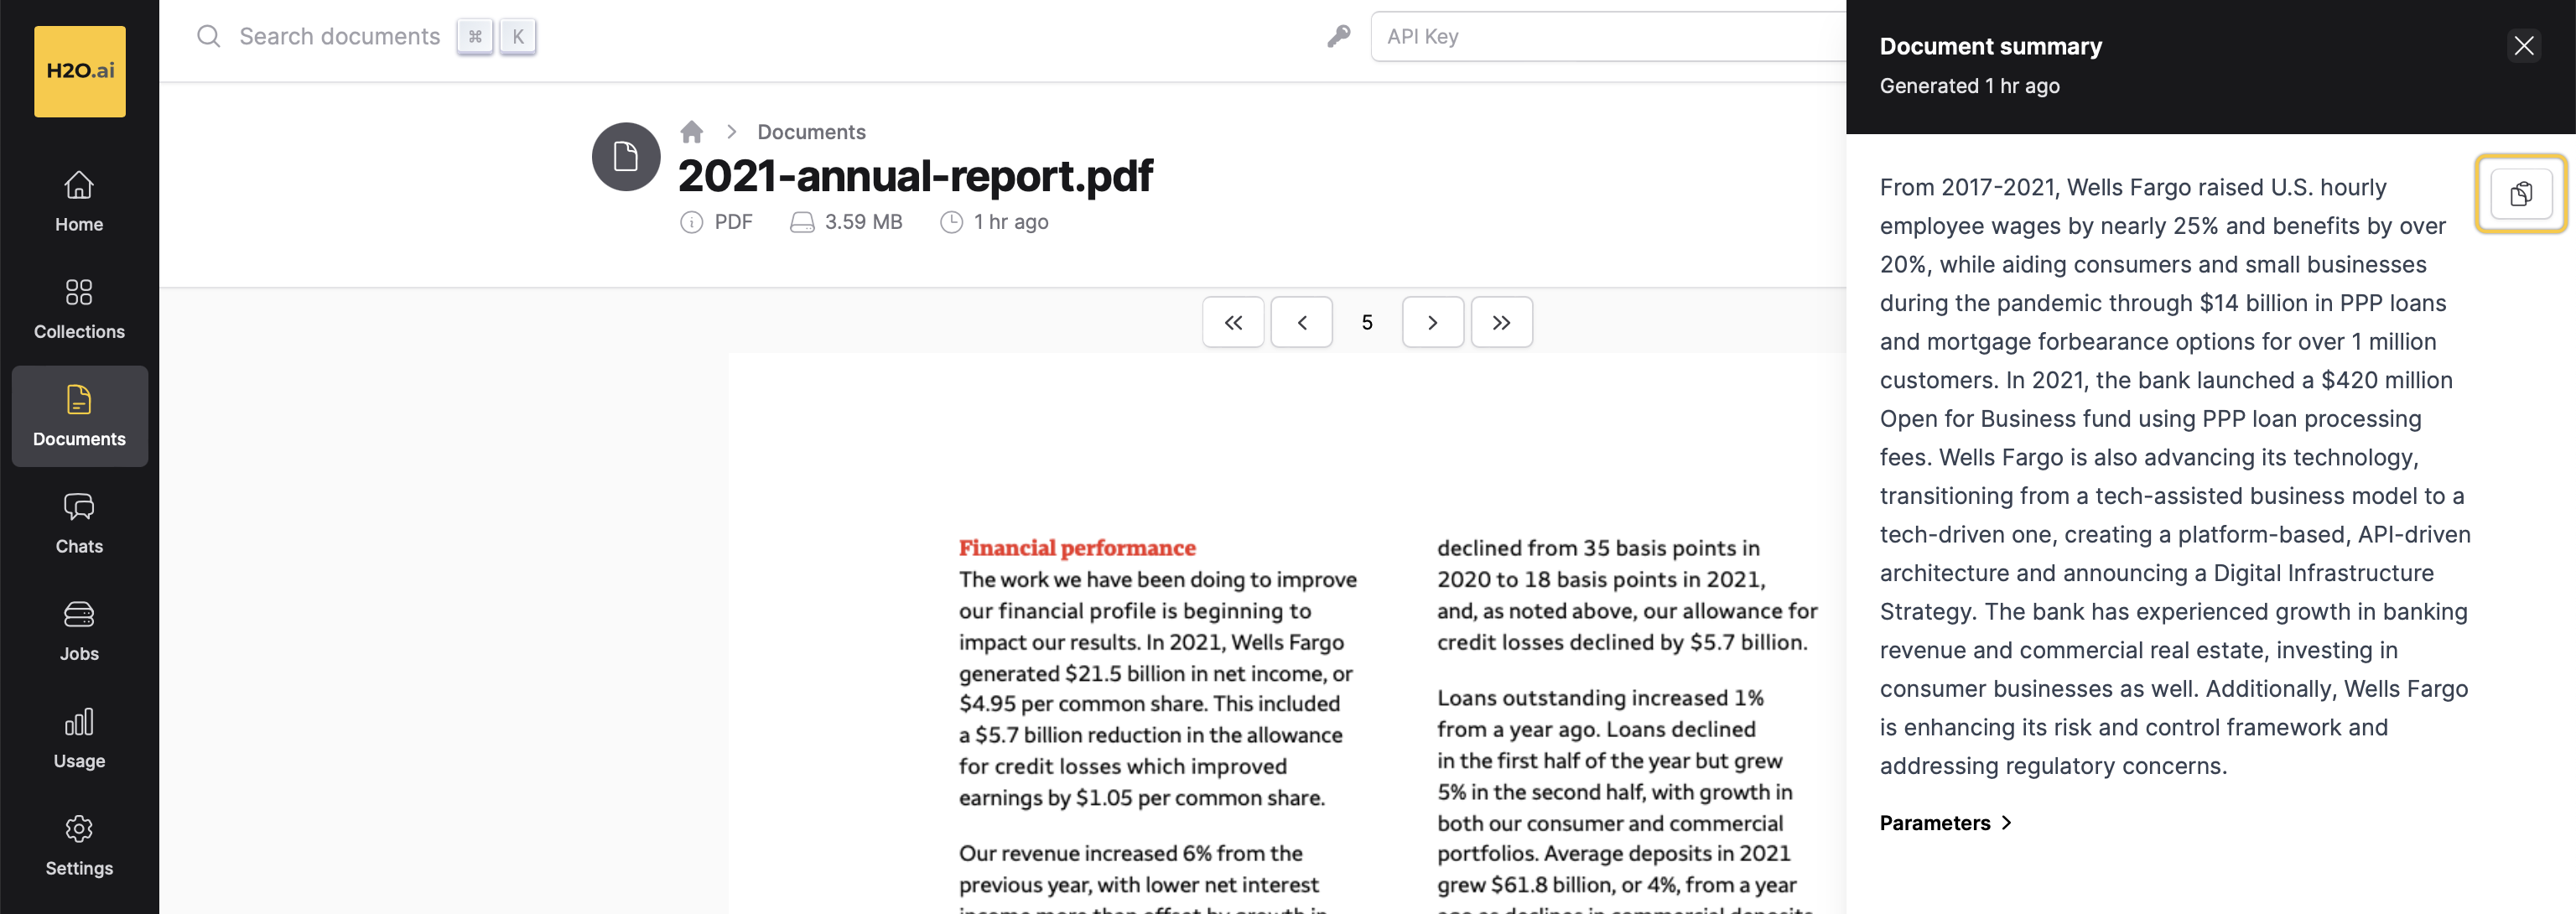Click the search magnifier icon
The width and height of the screenshot is (2576, 914).
click(208, 37)
